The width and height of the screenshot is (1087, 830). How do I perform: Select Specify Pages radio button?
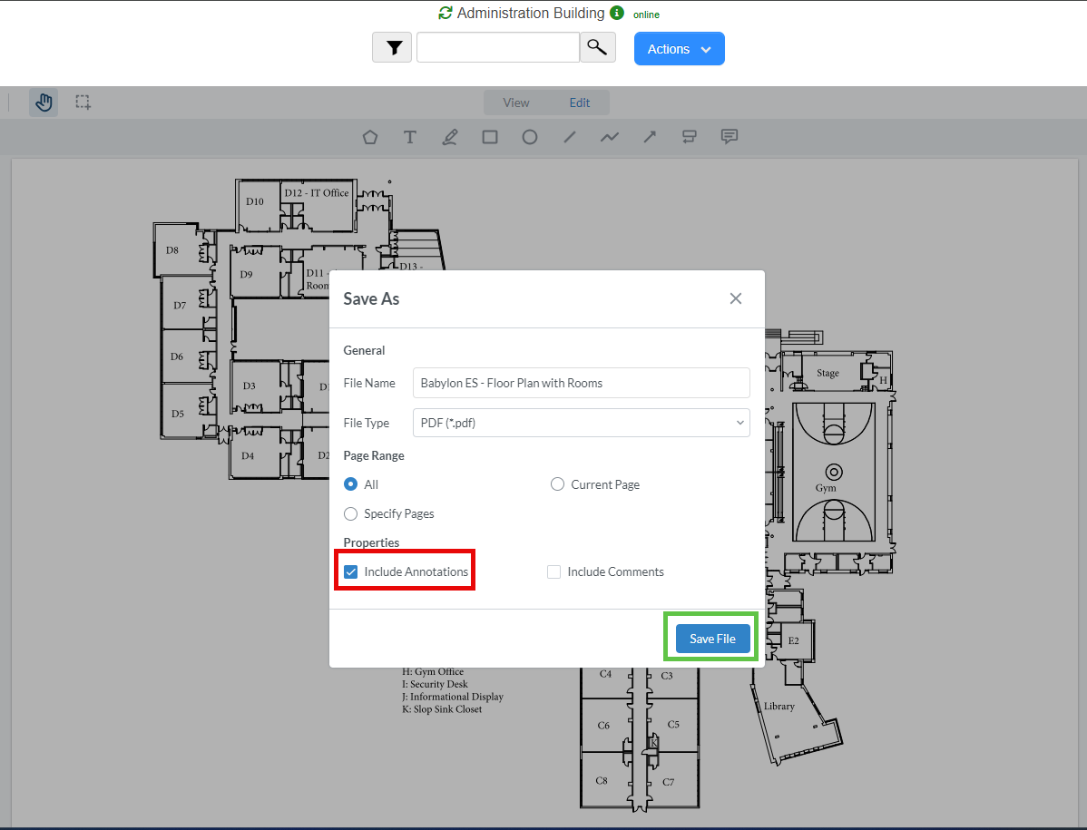pyautogui.click(x=351, y=513)
